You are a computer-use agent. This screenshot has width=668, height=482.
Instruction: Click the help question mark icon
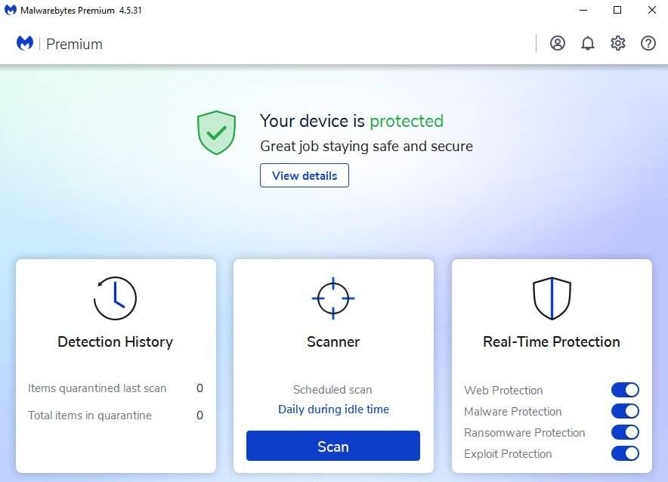pyautogui.click(x=648, y=43)
